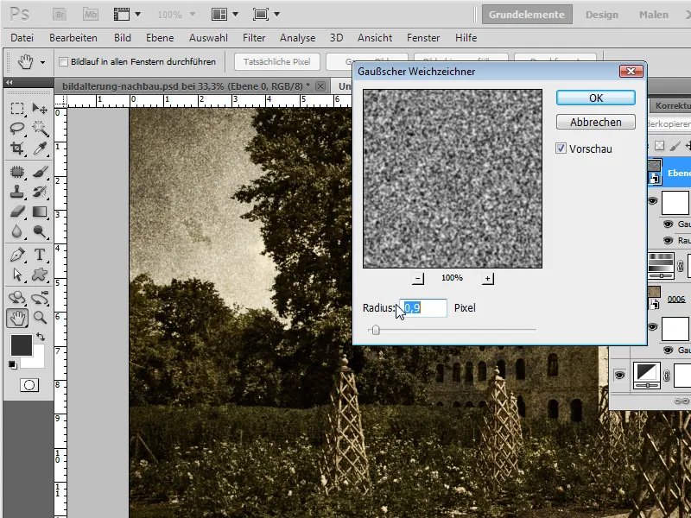Swap foreground and background colors
This screenshot has height=518, width=691.
tap(41, 337)
